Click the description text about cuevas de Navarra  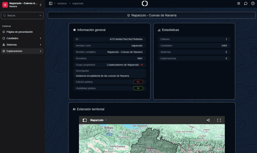pyautogui.click(x=102, y=76)
